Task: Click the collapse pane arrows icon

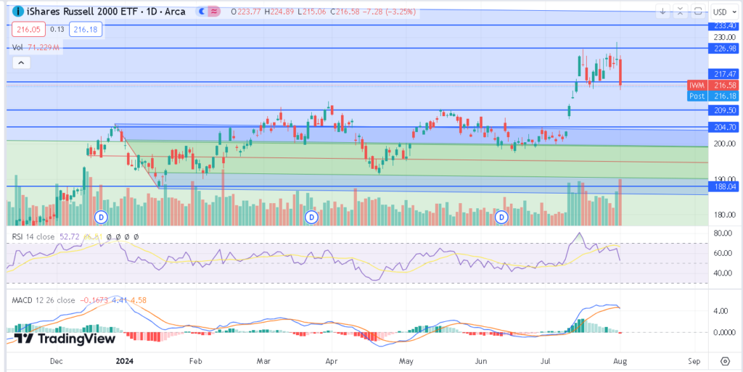Action: tap(680, 12)
